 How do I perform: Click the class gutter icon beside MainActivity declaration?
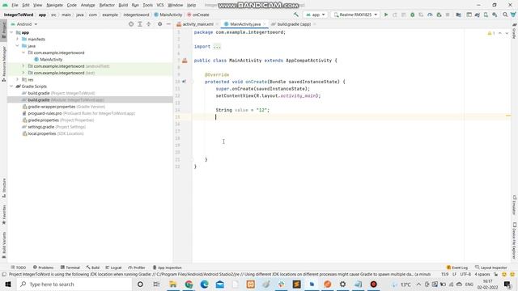point(185,61)
